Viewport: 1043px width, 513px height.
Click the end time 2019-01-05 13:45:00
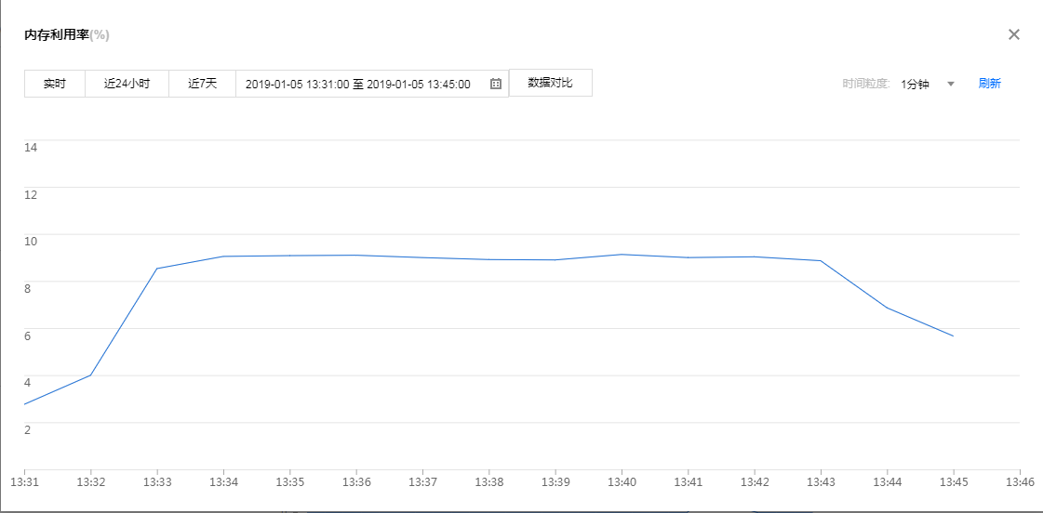419,84
